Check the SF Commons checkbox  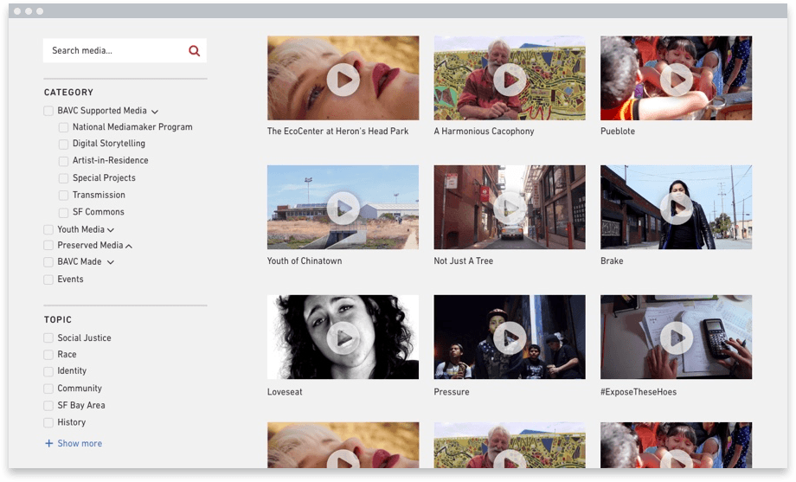pos(63,212)
